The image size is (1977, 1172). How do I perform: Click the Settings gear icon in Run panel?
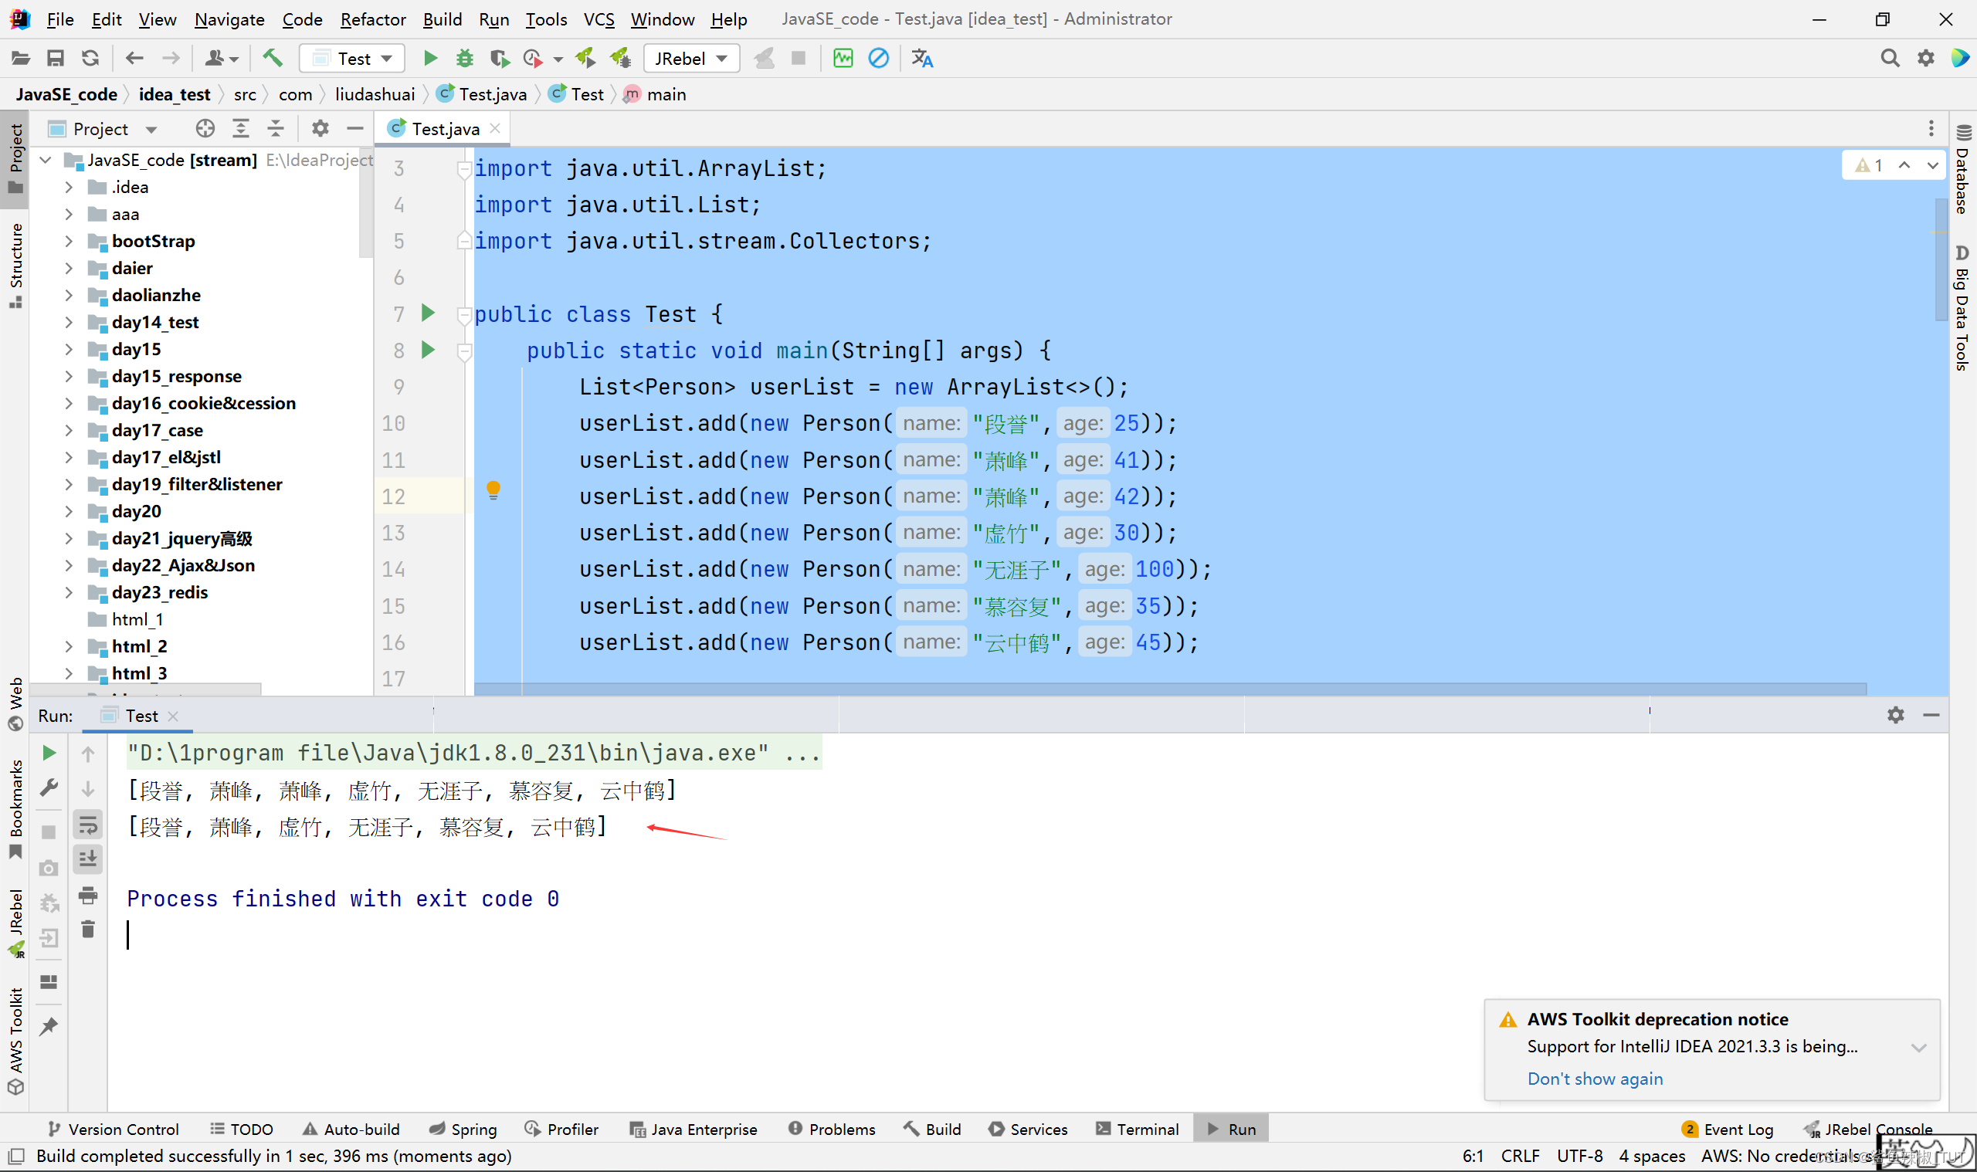click(x=1894, y=713)
